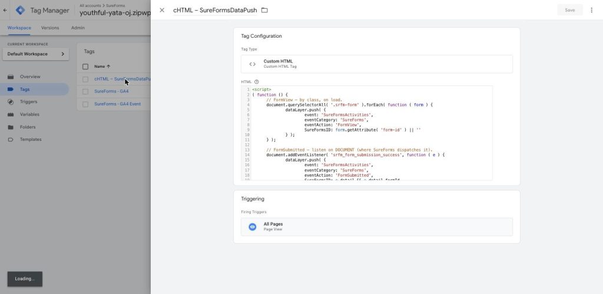This screenshot has width=603, height=294.
Task: Click the youthful-yata container name
Action: (115, 13)
